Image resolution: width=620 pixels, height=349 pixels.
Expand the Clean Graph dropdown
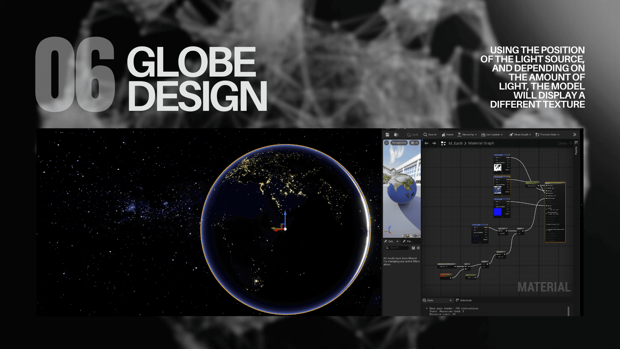click(x=520, y=134)
